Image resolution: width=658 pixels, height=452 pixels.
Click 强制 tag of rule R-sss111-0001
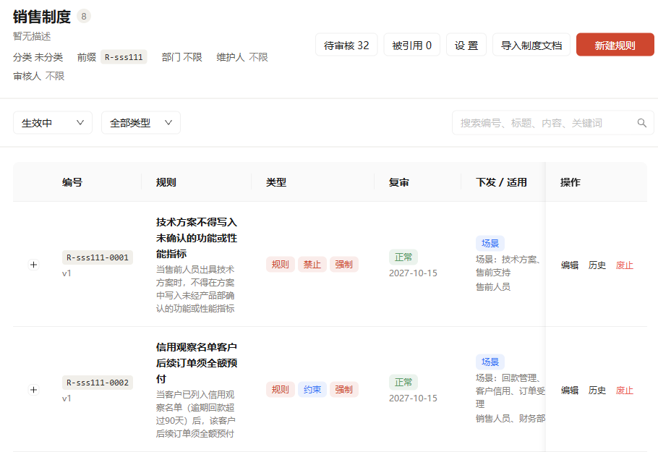(x=344, y=265)
